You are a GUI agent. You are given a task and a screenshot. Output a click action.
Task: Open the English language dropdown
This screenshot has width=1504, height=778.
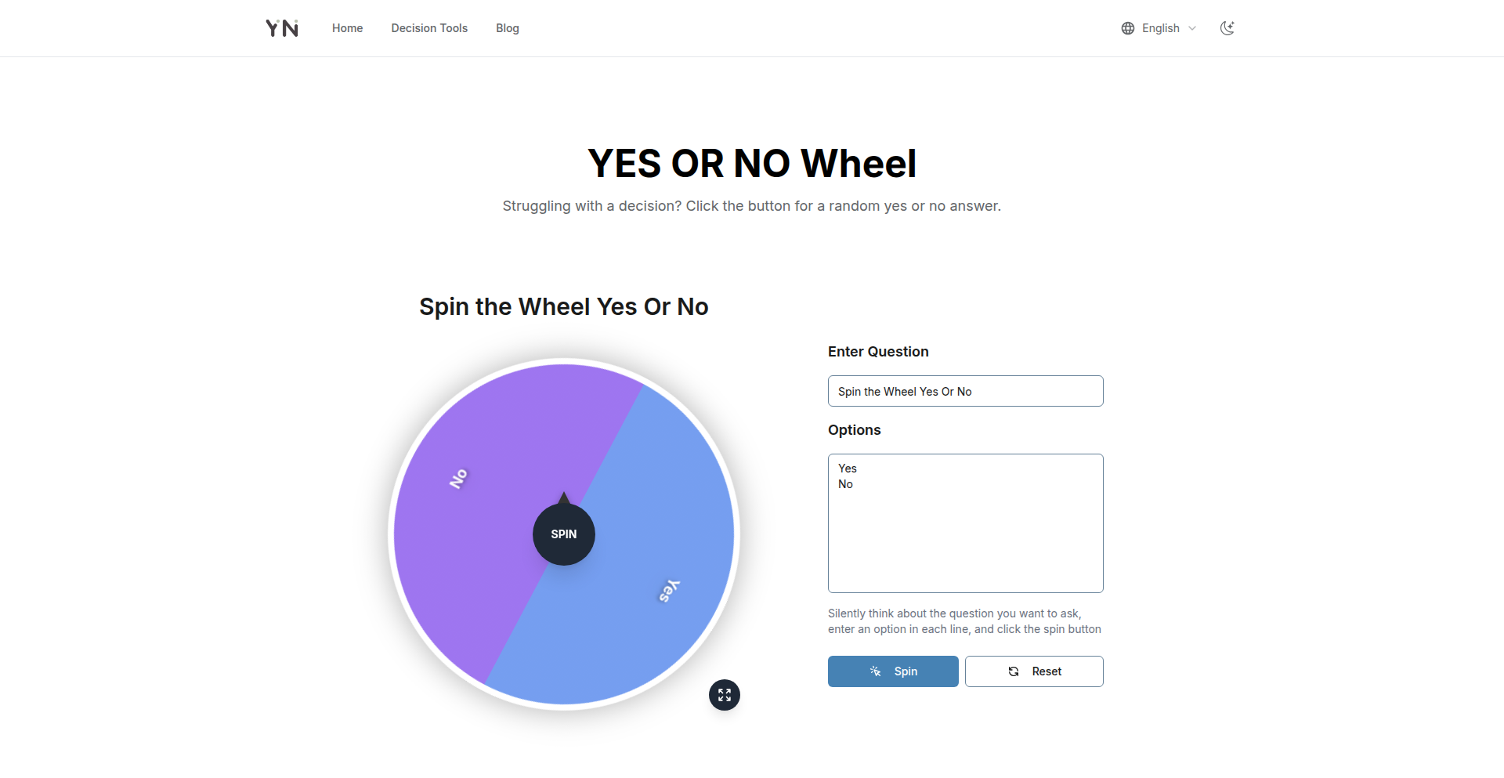click(1160, 28)
